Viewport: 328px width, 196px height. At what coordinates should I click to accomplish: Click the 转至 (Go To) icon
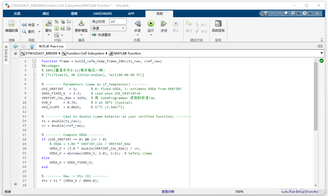tap(24, 25)
